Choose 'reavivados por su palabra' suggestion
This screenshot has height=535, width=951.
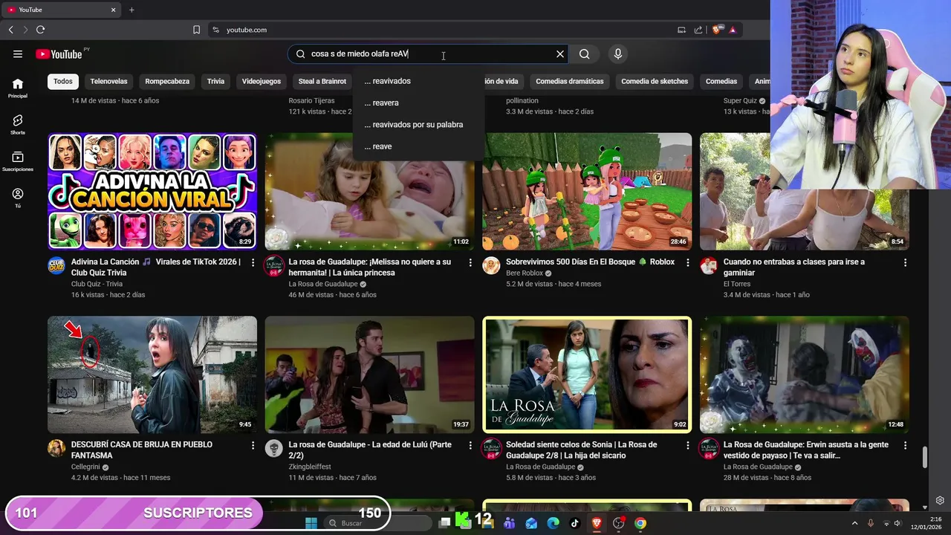[x=419, y=124]
